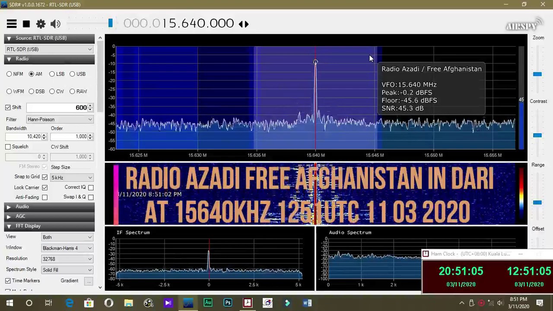Open the purple Visual Studio taskbar icon

pos(168,303)
